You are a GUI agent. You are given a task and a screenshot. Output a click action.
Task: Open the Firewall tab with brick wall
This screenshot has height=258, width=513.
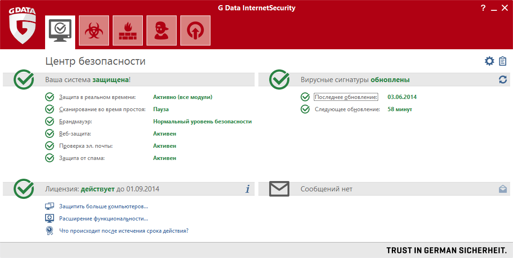pyautogui.click(x=128, y=30)
